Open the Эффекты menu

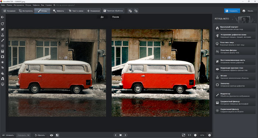(36, 5)
